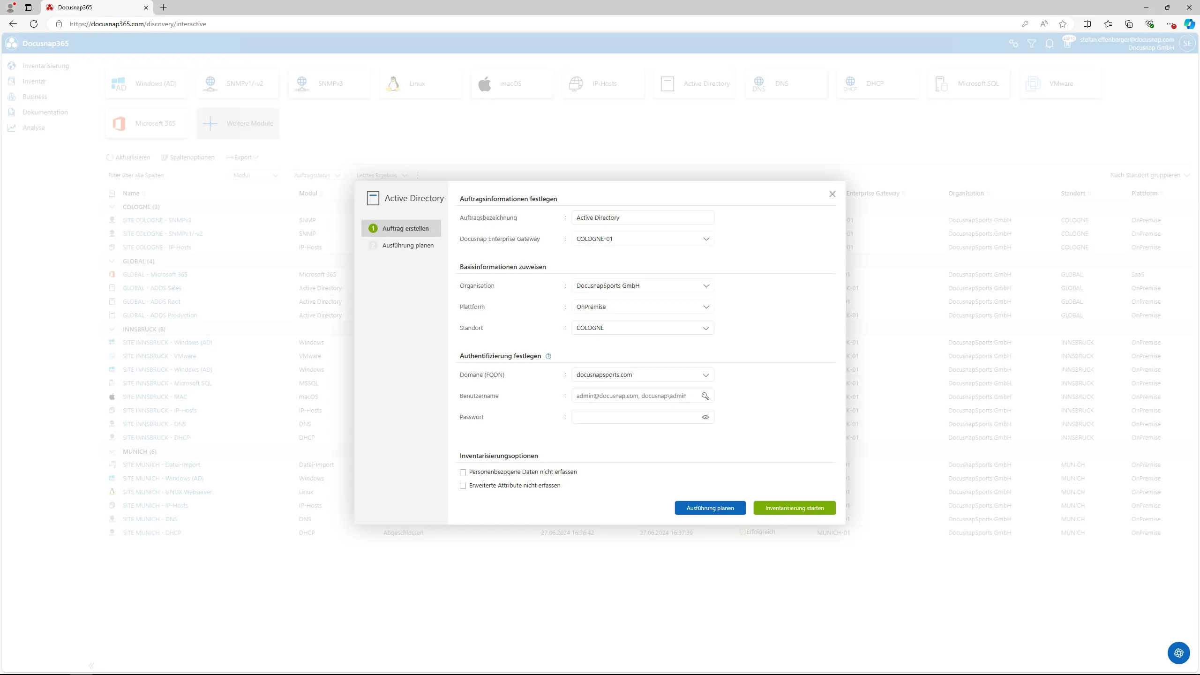
Task: Click the Auftragsbezeichnung input field
Action: coord(643,218)
